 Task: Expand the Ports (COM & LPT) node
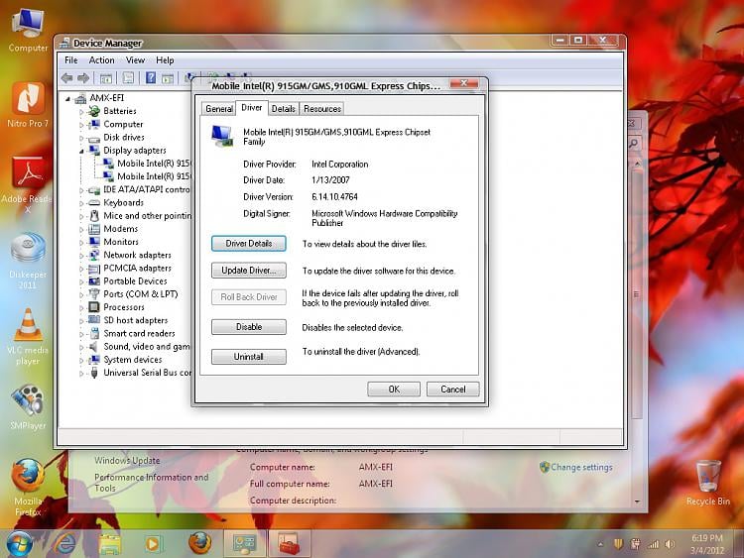(81, 295)
